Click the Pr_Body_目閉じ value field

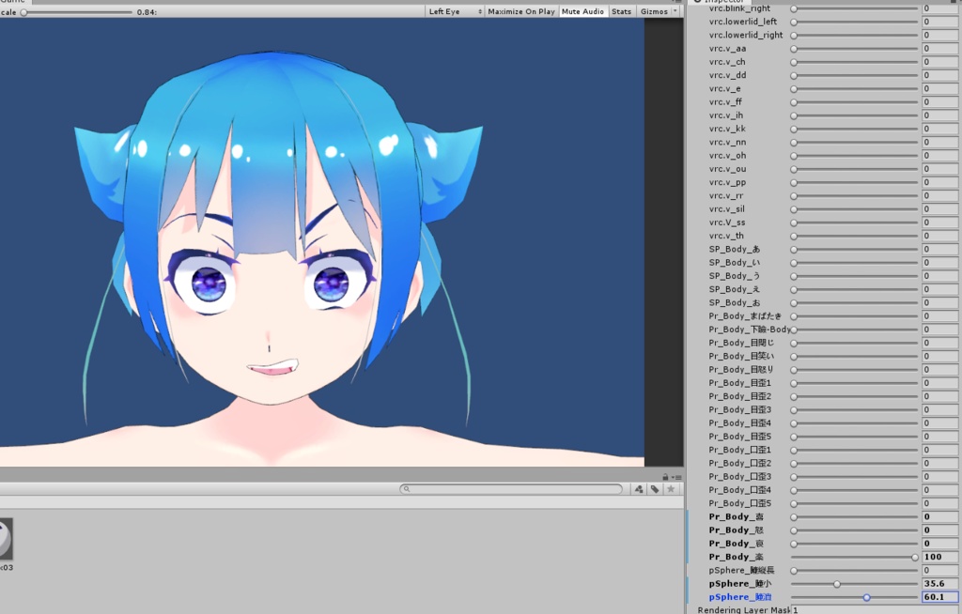pyautogui.click(x=939, y=343)
